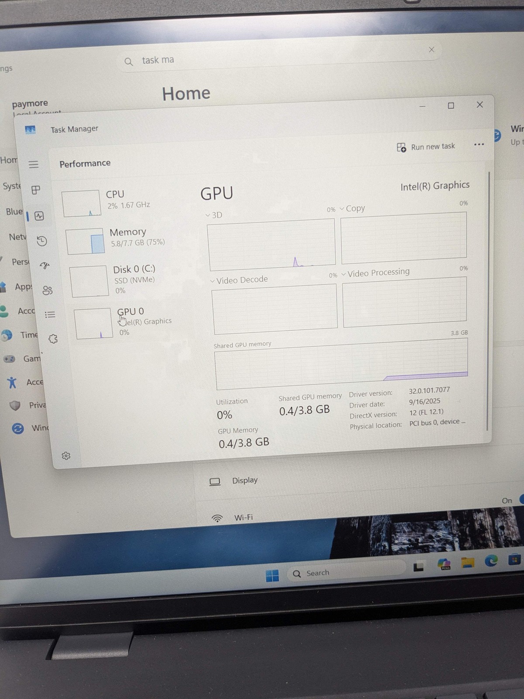This screenshot has width=524, height=699.
Task: Click the paymore account name in Settings
Action: click(x=30, y=104)
